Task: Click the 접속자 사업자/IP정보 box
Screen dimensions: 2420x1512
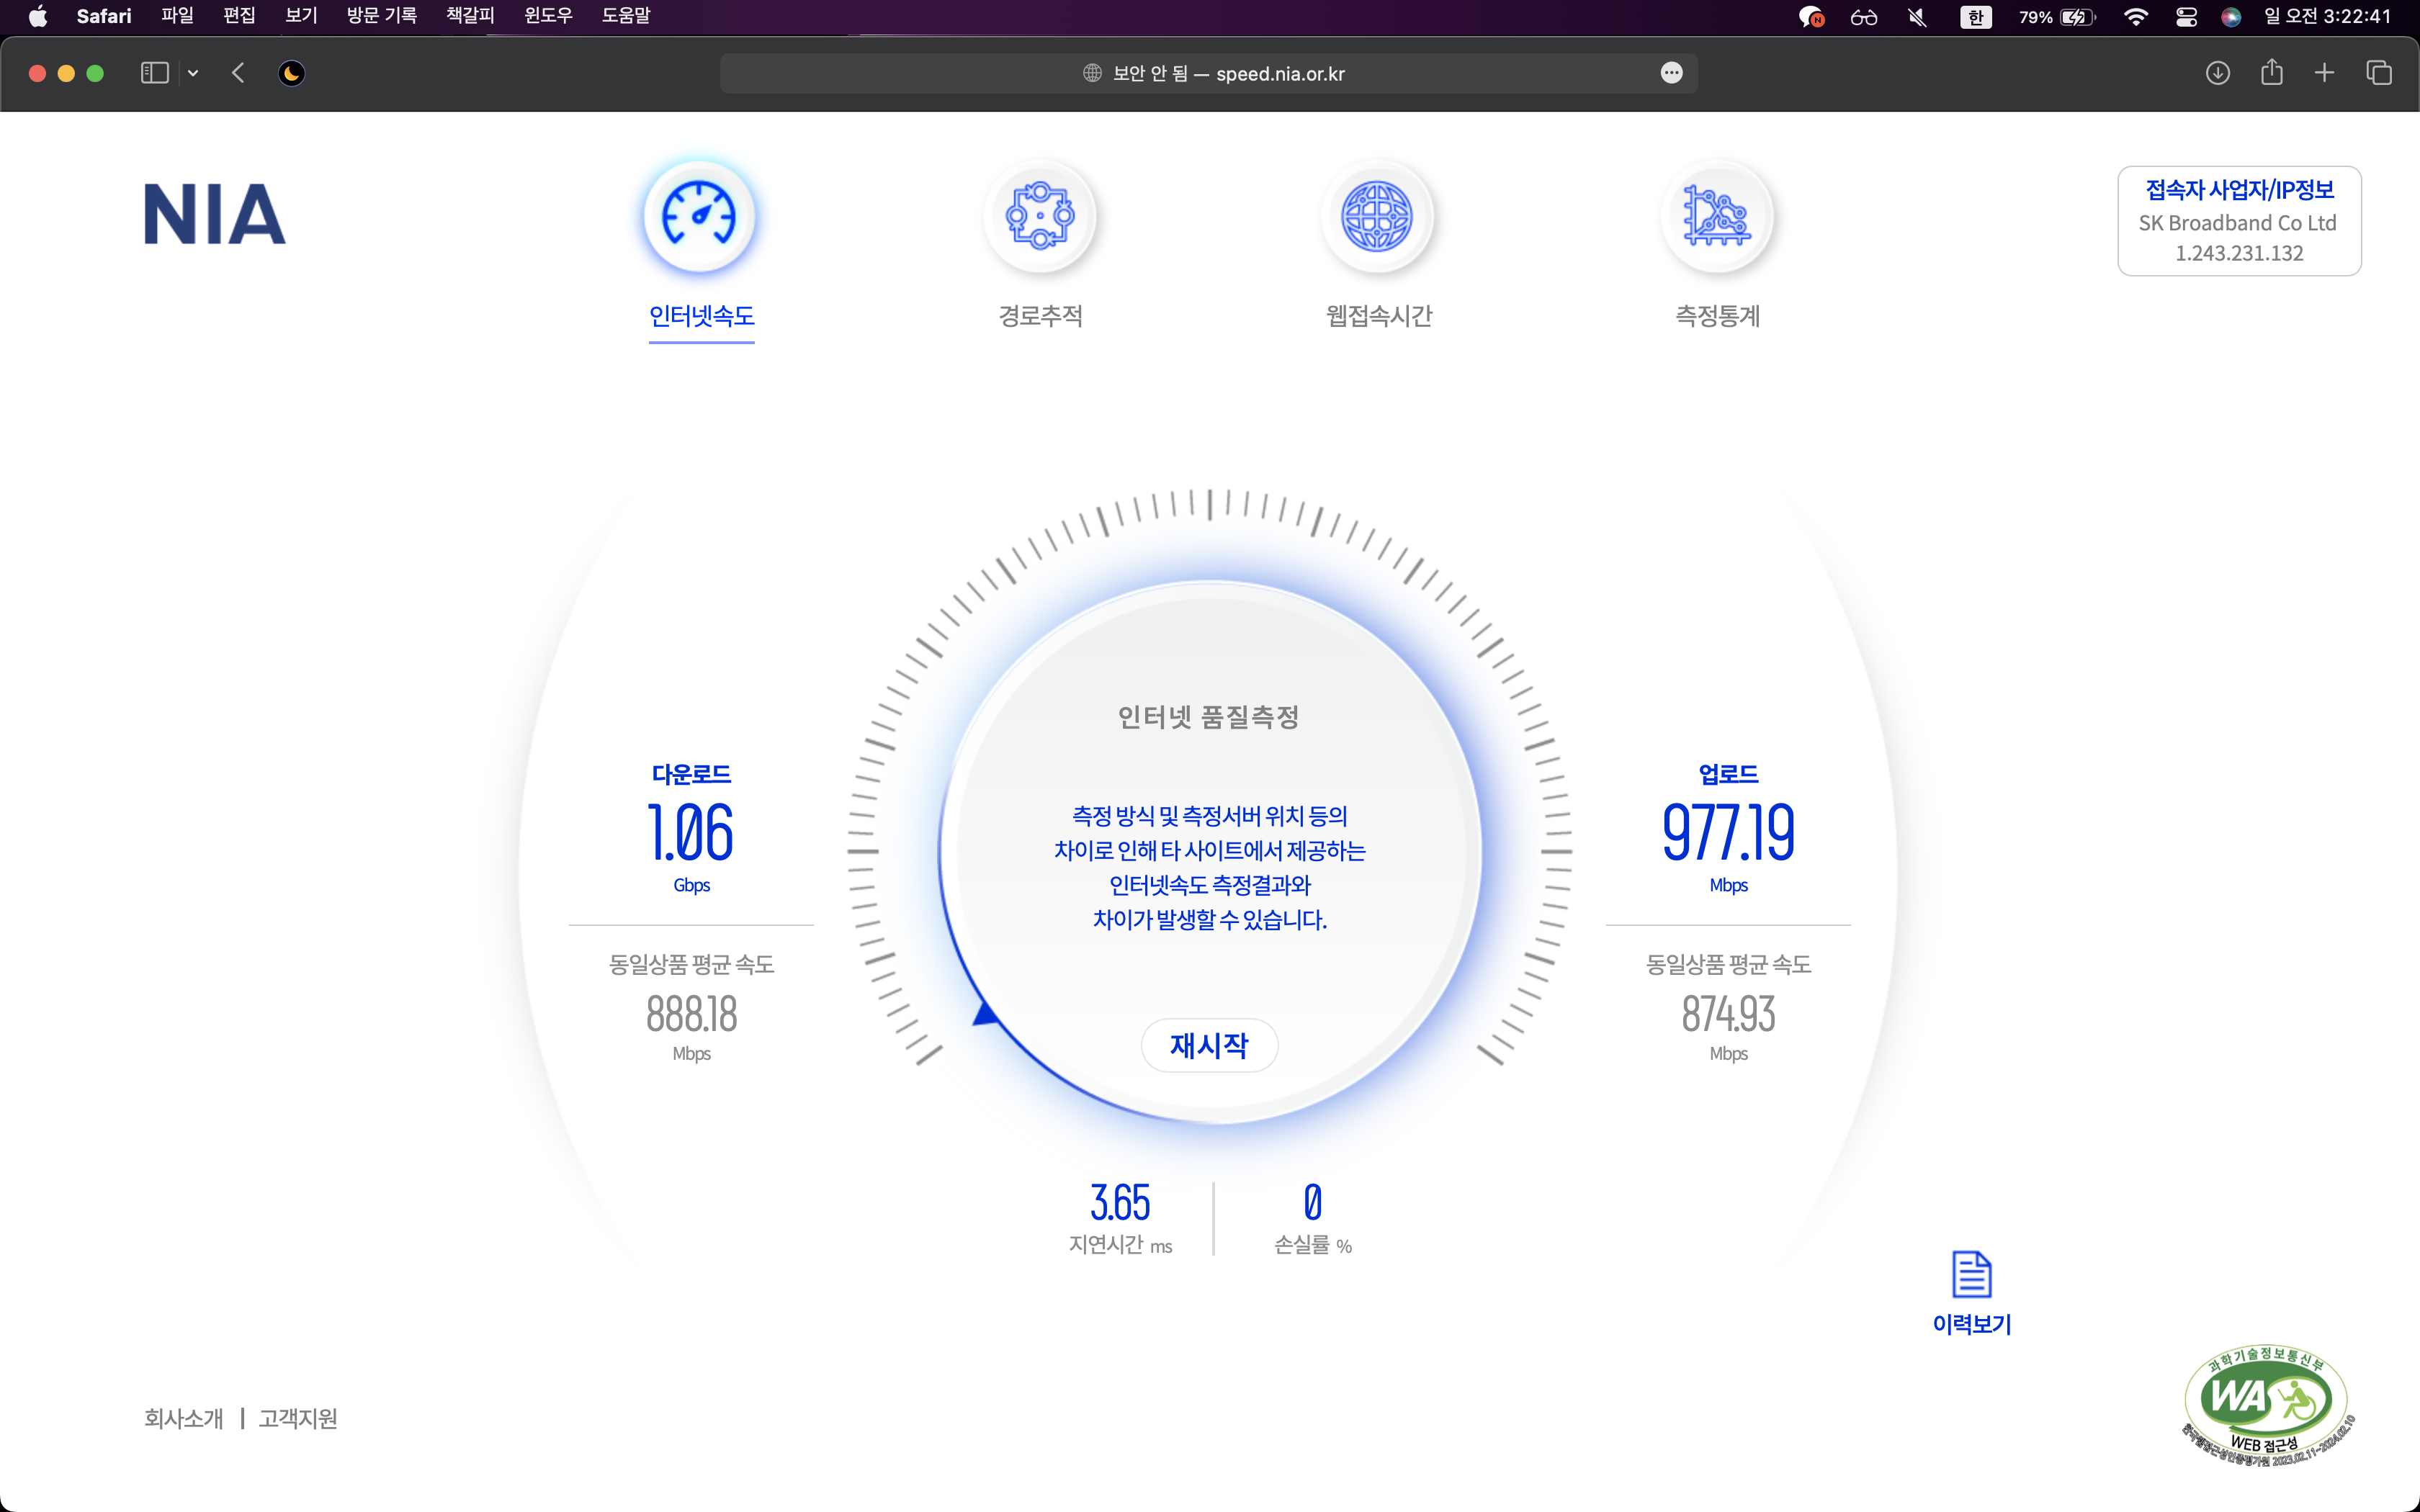Action: [x=2239, y=221]
